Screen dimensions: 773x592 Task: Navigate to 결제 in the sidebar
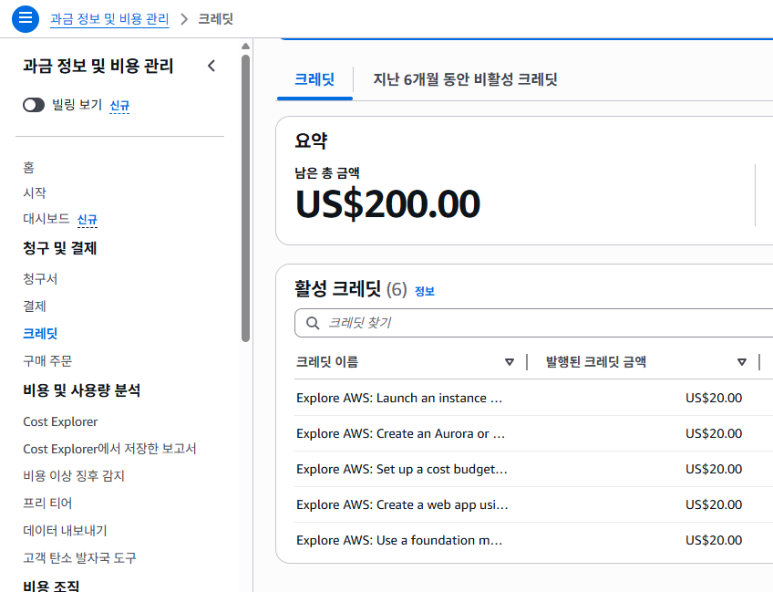click(34, 306)
